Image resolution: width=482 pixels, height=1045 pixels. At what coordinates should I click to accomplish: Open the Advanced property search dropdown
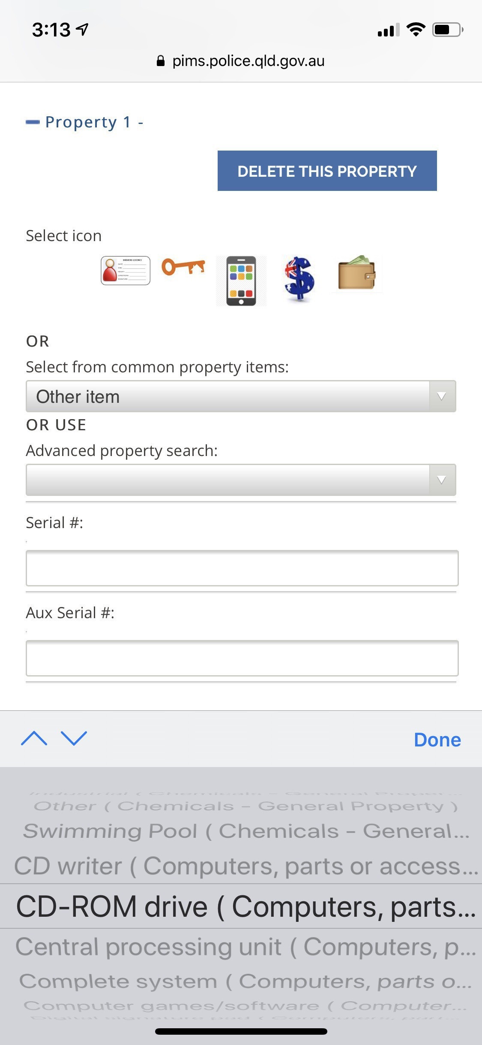(241, 480)
